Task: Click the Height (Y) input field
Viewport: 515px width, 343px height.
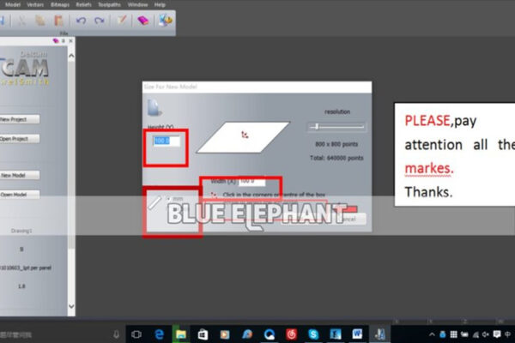Action: coord(167,141)
